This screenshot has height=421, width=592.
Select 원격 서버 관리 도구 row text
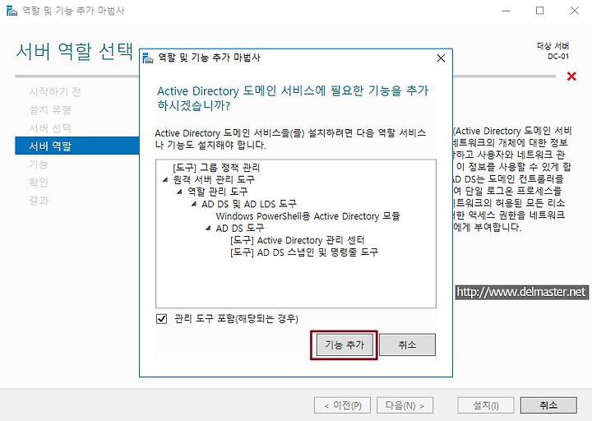(x=214, y=180)
